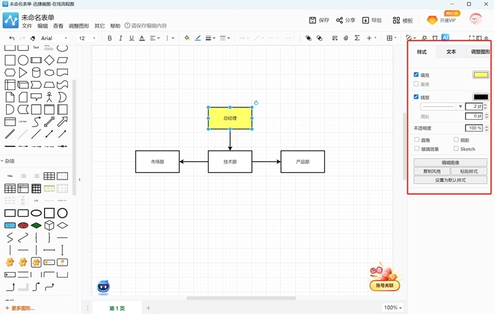Click the bring to front icon
Viewport: 494px width, 314px height.
click(x=308, y=38)
